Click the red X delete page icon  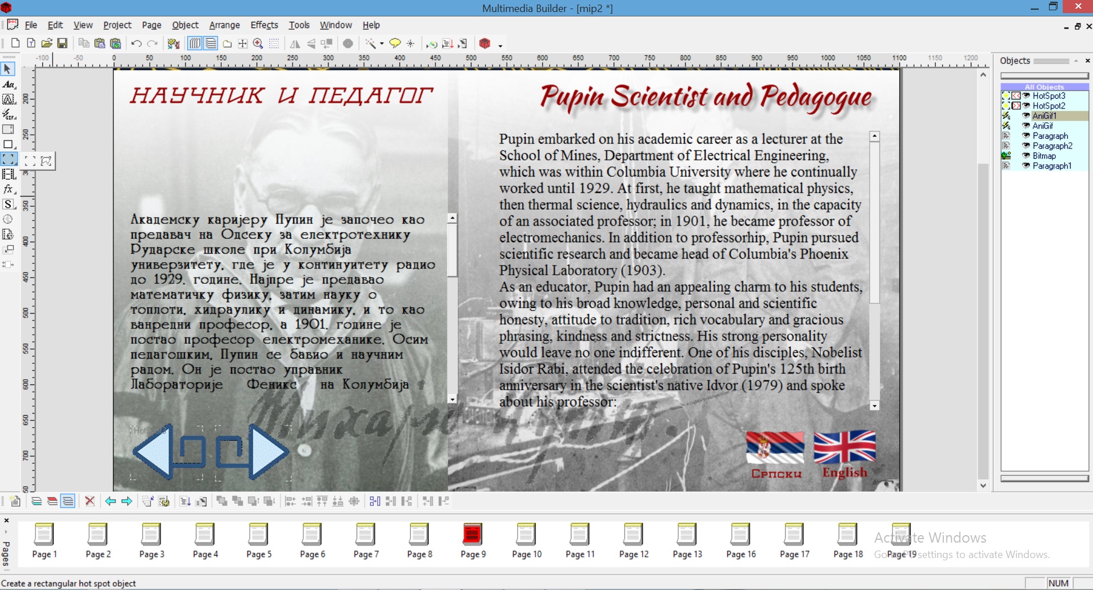click(x=90, y=501)
